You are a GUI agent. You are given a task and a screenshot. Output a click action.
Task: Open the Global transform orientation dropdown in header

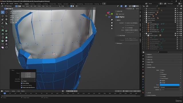63,6
